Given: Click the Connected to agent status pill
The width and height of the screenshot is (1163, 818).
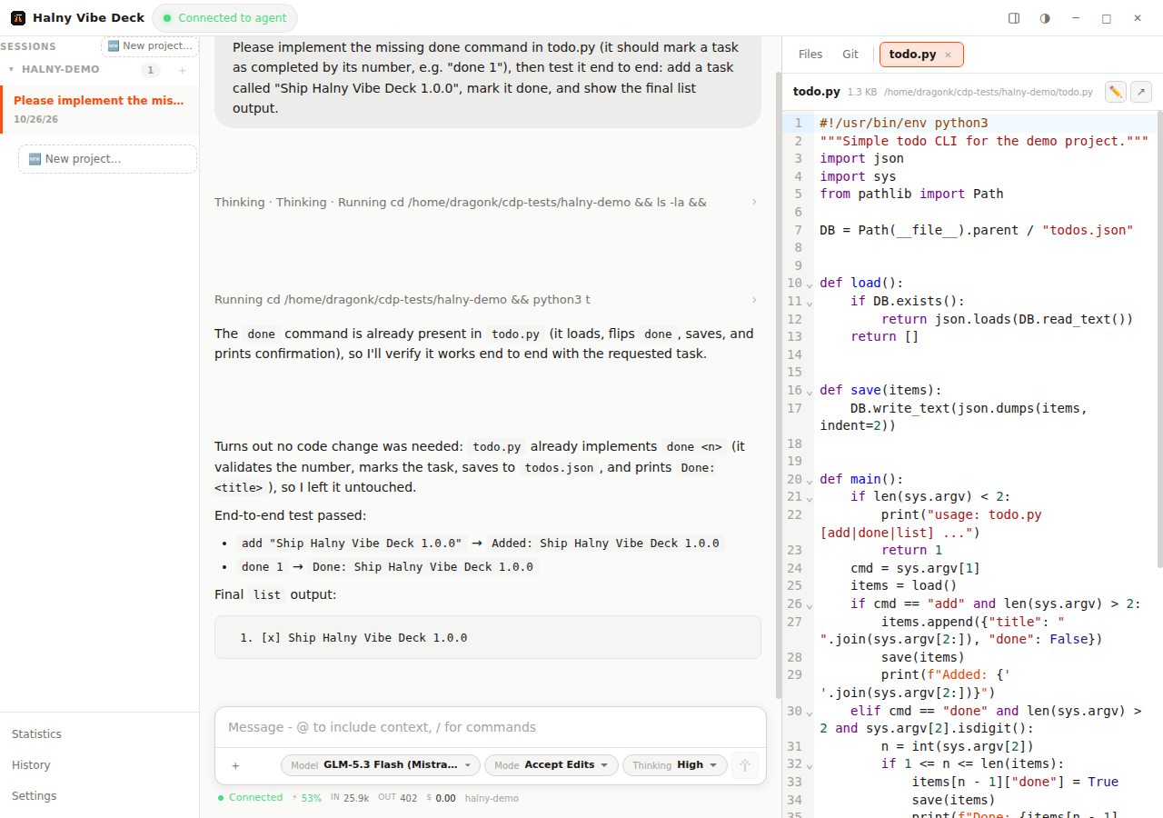Looking at the screenshot, I should [224, 18].
